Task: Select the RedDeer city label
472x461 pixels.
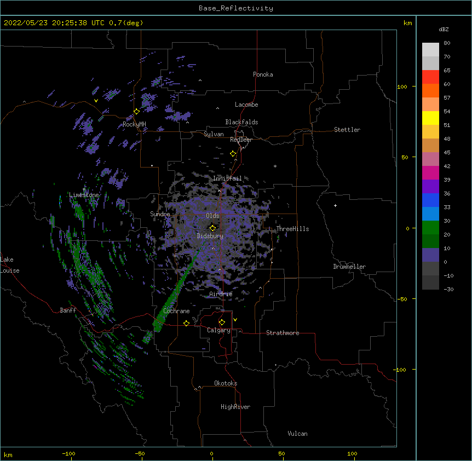Action: coord(241,140)
